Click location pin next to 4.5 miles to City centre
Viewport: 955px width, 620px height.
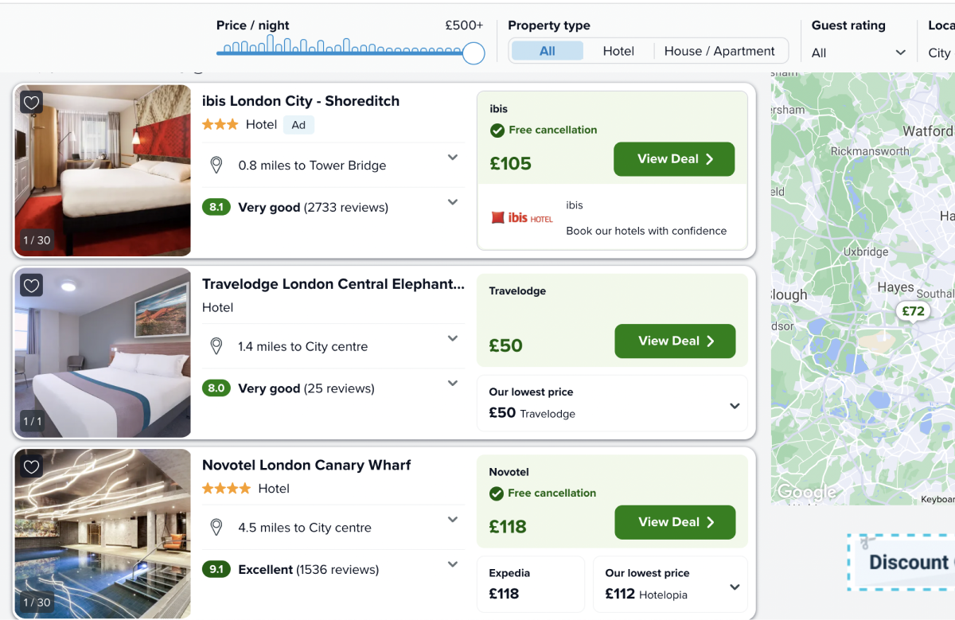[x=216, y=527]
